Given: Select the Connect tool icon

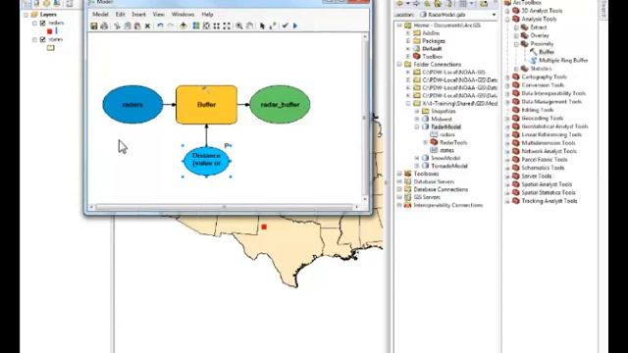Looking at the screenshot, I should [273, 26].
